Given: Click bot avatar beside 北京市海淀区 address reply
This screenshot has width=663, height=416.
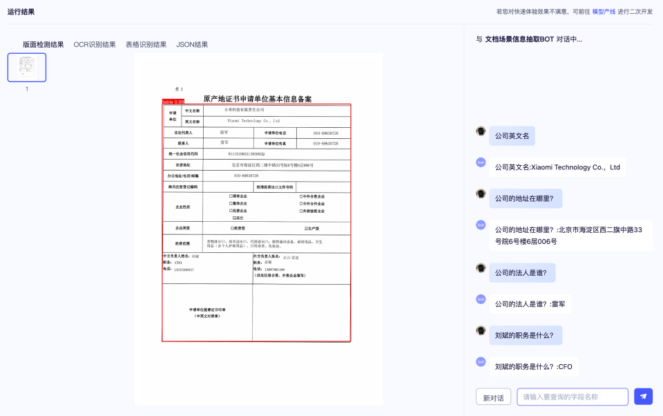Looking at the screenshot, I should pos(481,225).
